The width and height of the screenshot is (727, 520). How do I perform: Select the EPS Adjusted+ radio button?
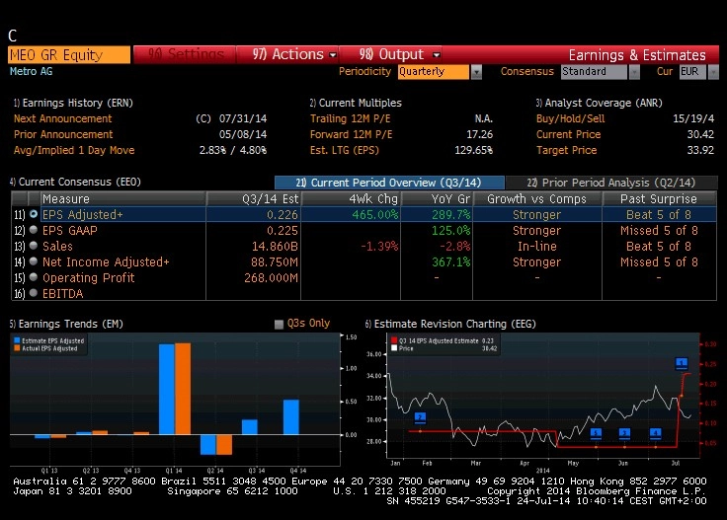(x=34, y=214)
